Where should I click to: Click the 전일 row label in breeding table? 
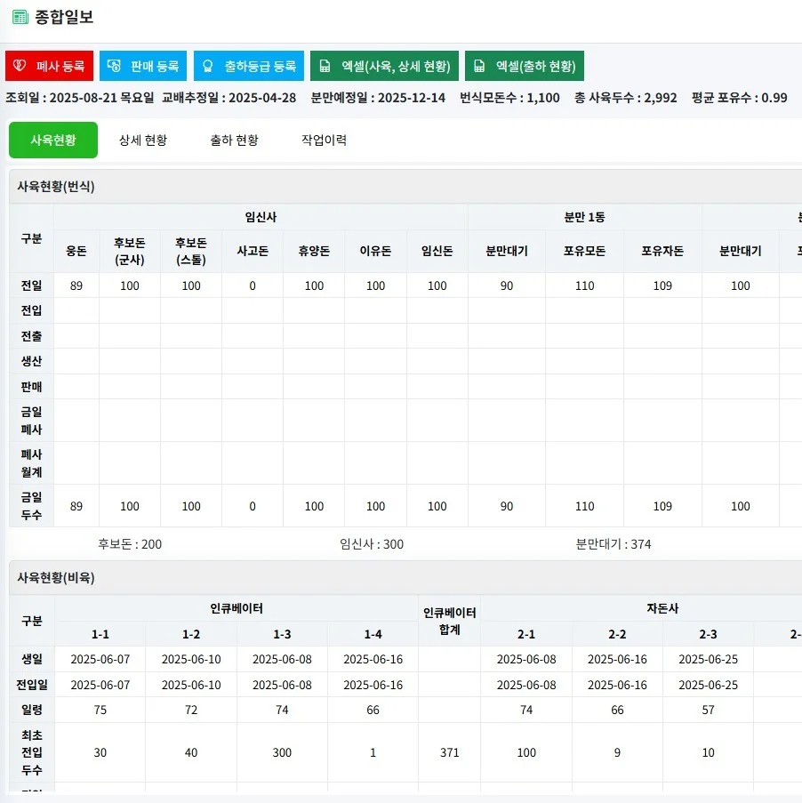[30, 285]
